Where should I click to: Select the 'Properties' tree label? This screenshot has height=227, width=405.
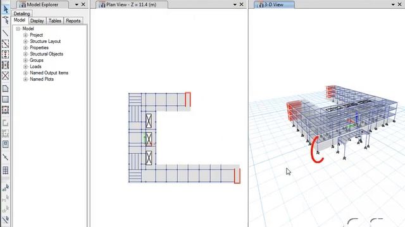point(39,48)
